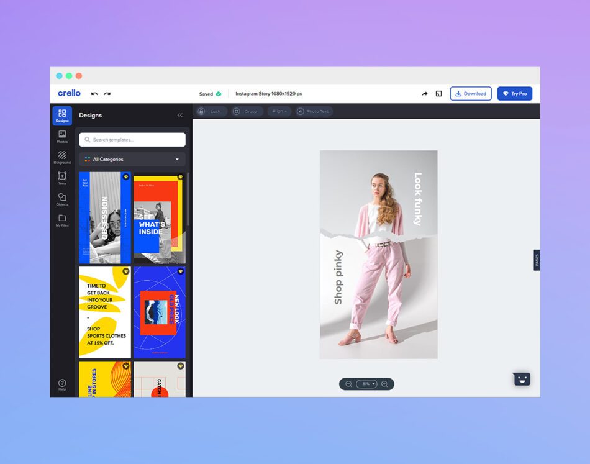Open the Pages tab
The image size is (590, 464).
536,260
